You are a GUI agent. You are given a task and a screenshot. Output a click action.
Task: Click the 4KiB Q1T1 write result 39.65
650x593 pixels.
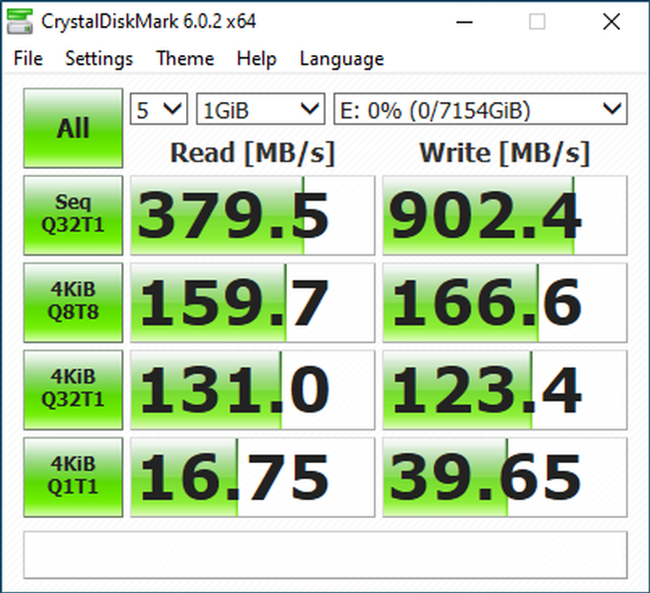(504, 475)
